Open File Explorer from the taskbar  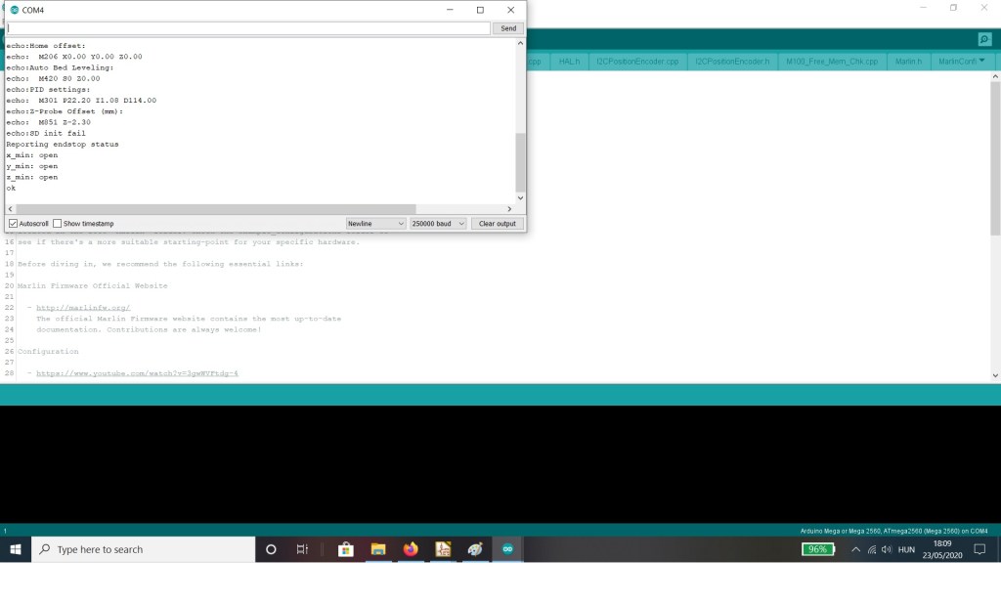pyautogui.click(x=377, y=549)
